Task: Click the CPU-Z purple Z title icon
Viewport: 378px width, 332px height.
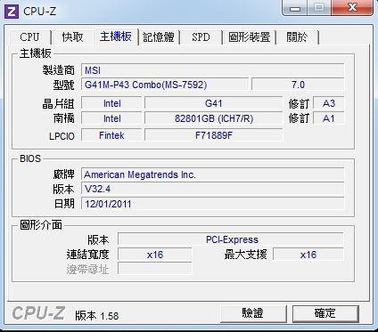Action: point(12,12)
